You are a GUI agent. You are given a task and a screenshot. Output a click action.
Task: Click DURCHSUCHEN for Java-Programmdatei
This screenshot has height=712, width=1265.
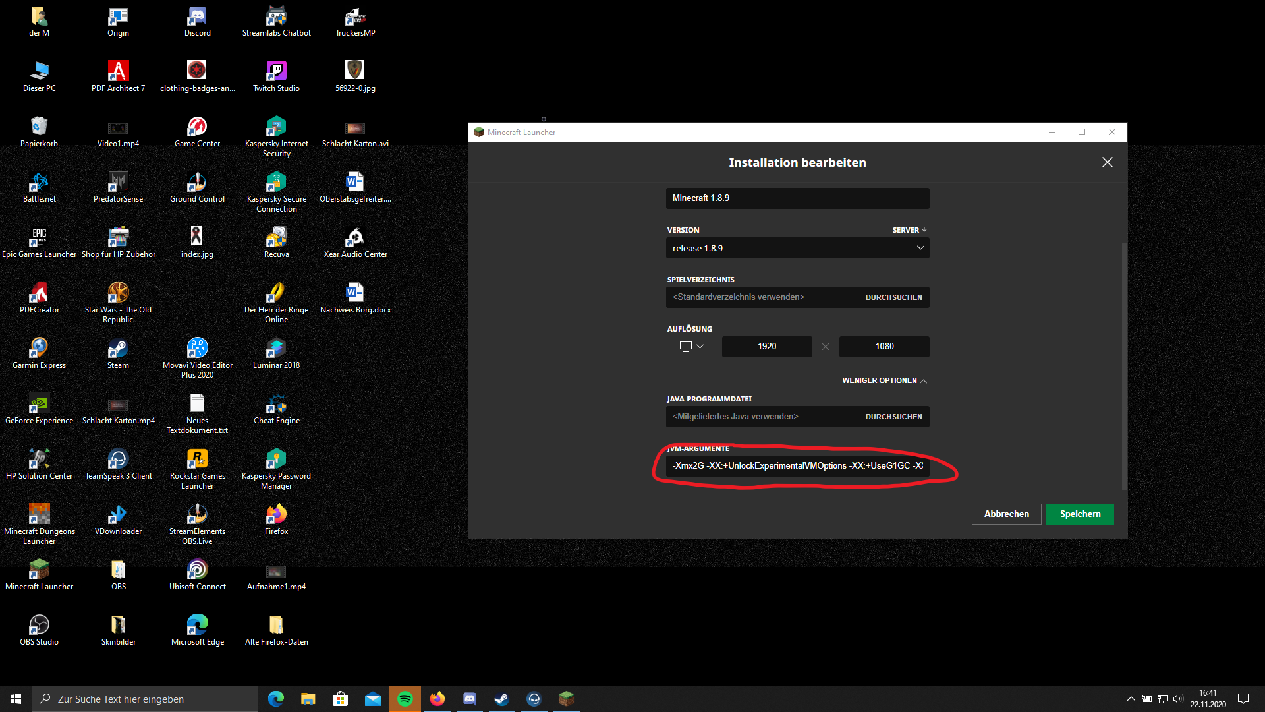tap(893, 417)
